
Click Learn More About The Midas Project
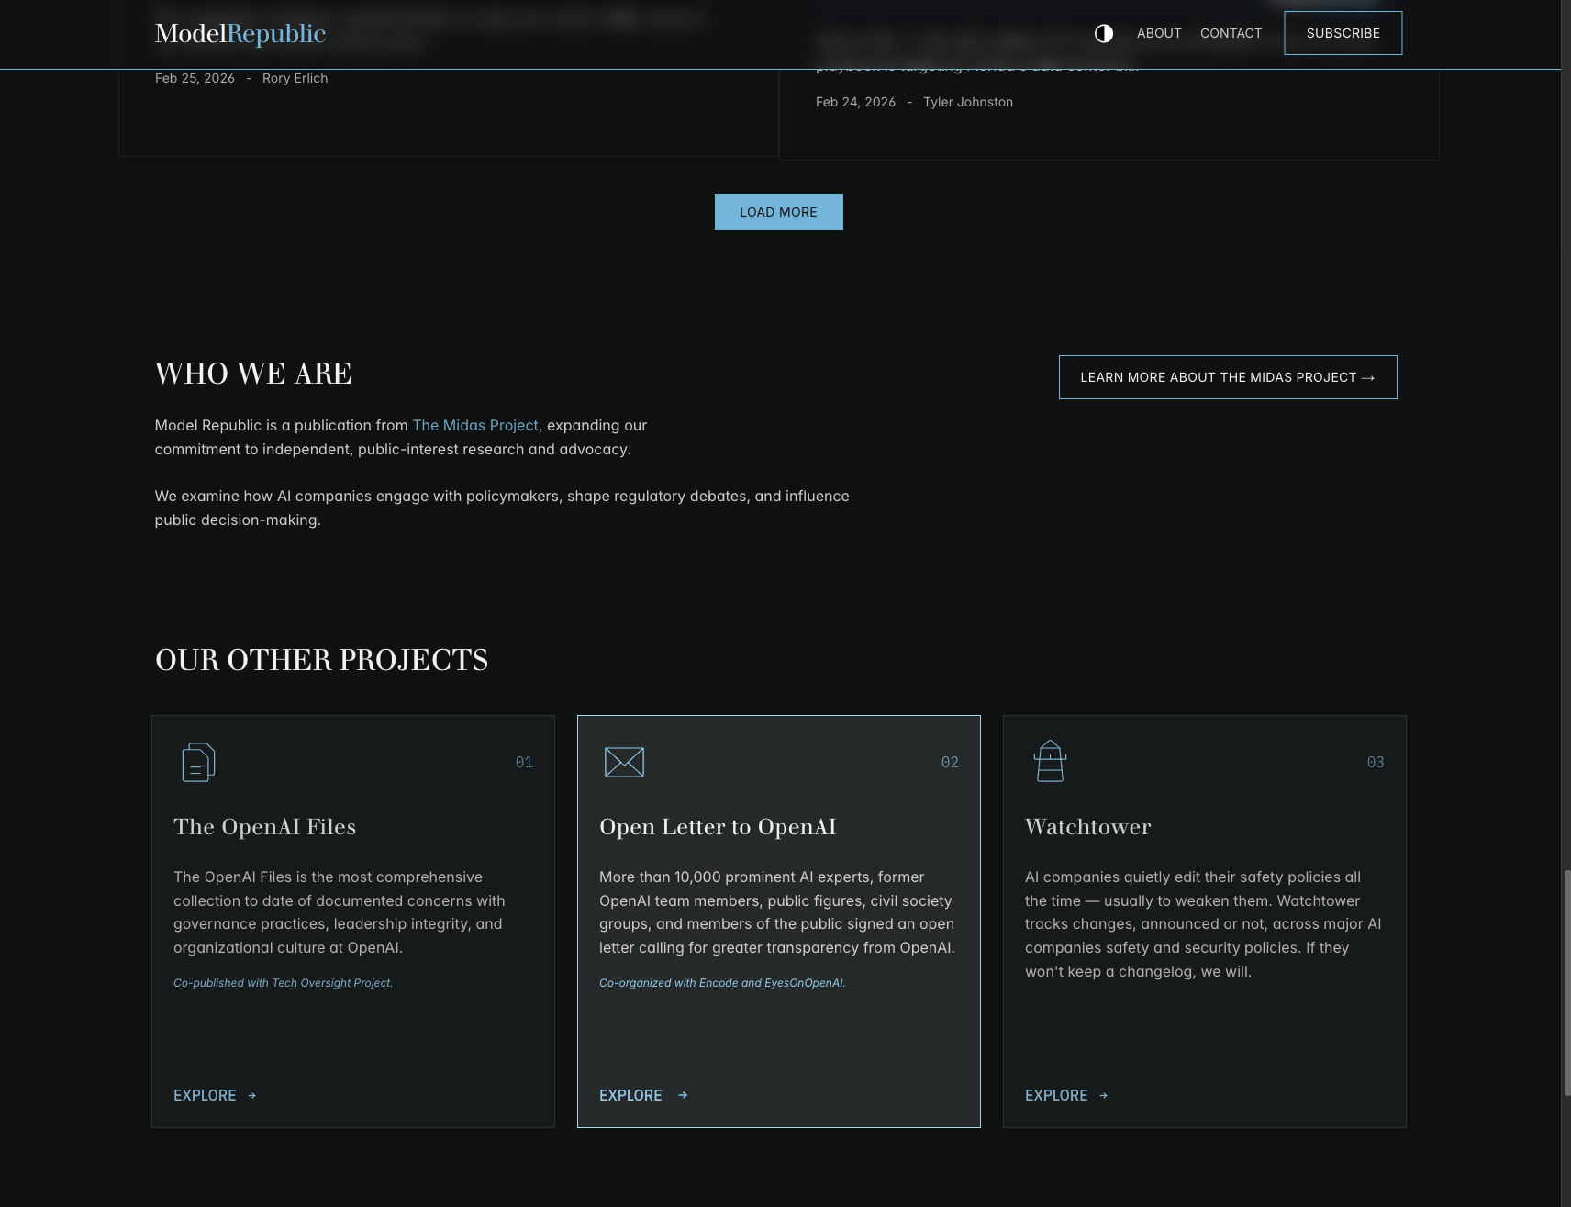coord(1228,377)
